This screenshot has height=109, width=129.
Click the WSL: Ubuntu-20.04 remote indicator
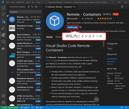click(10, 108)
